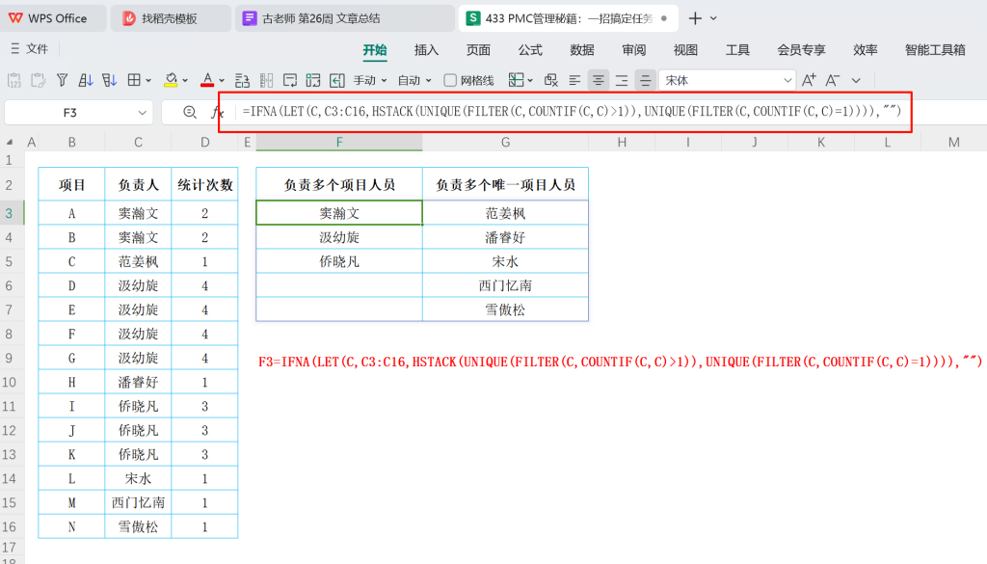Expand more toolbar options chevron

856,81
